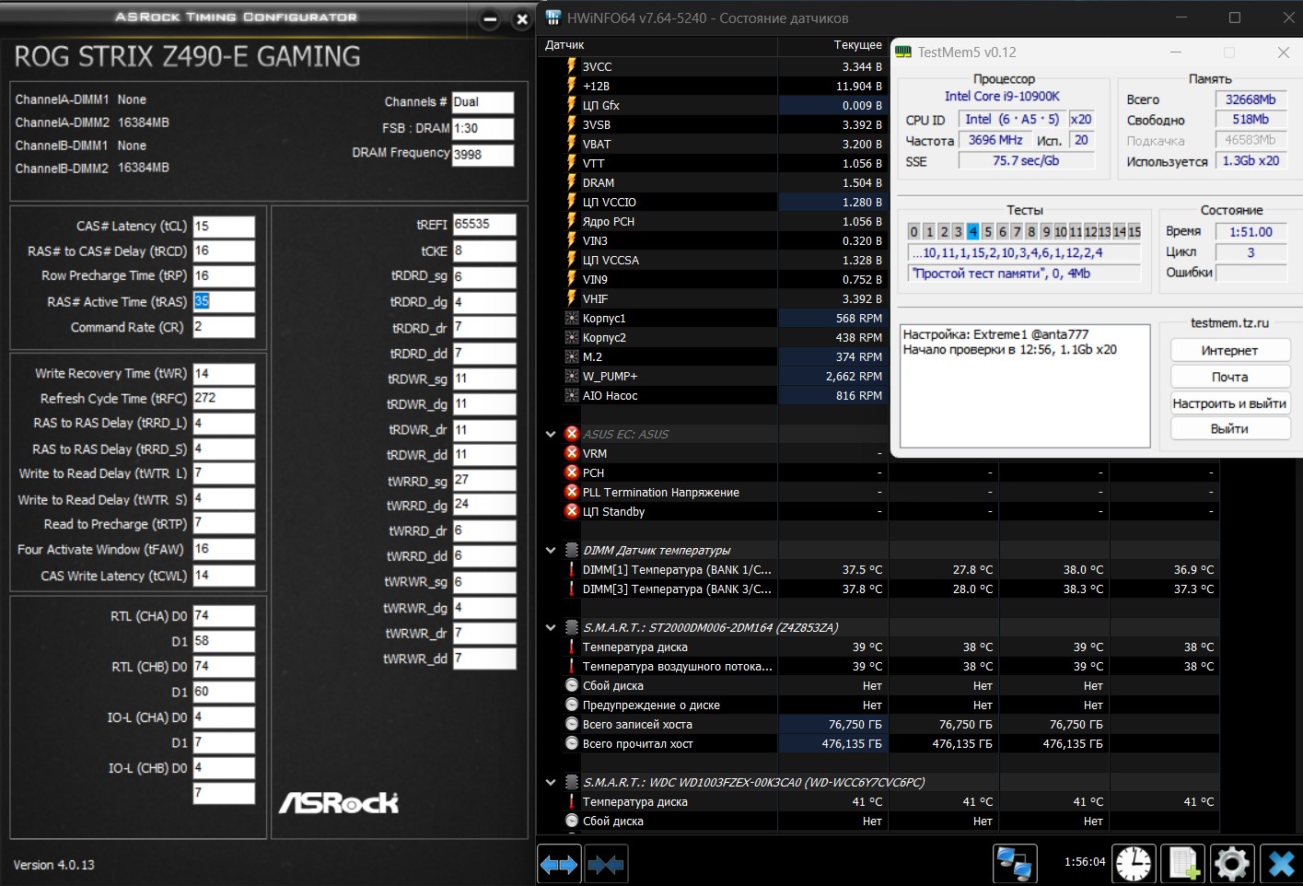Click the tWRRD_sg field
This screenshot has width=1303, height=886.
tap(484, 481)
